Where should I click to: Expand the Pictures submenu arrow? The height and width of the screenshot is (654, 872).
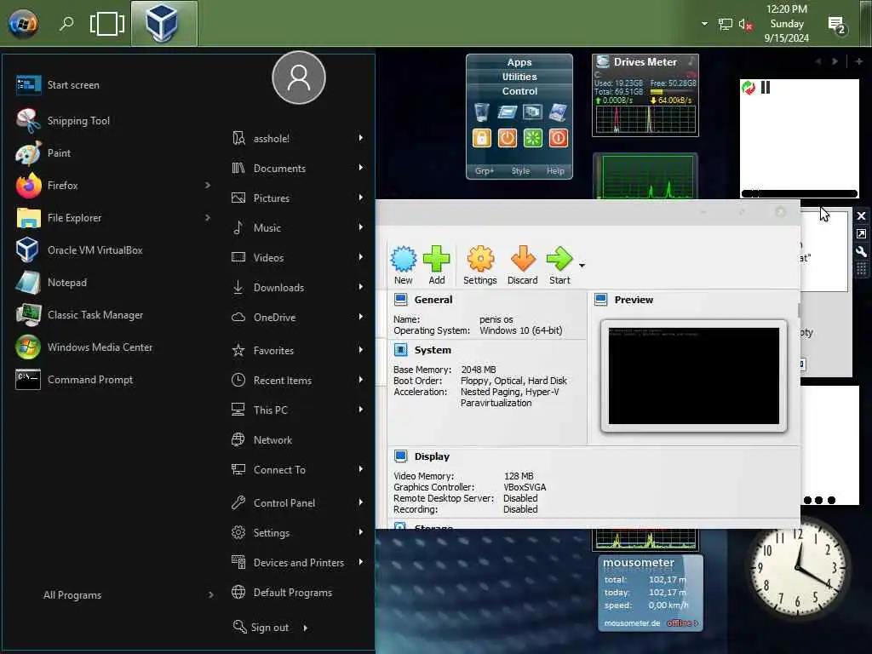(361, 198)
